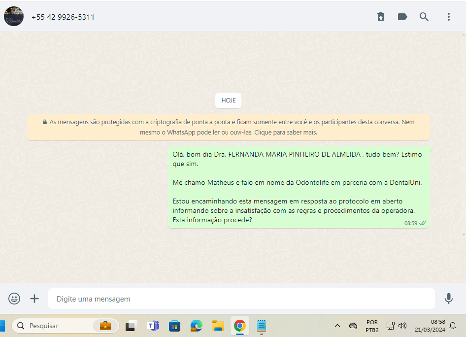This screenshot has width=466, height=337.
Task: Open the volume control in system tray
Action: click(x=402, y=326)
